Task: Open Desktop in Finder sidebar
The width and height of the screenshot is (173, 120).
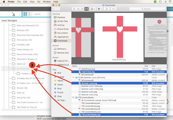Action: coord(61,17)
